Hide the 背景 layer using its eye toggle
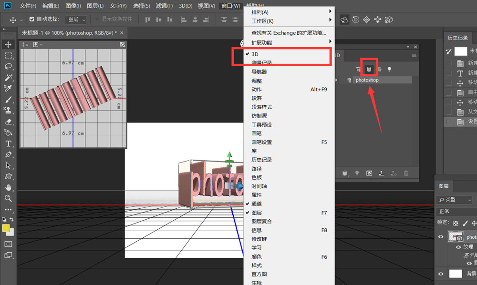Image resolution: width=477 pixels, height=285 pixels. point(441,274)
